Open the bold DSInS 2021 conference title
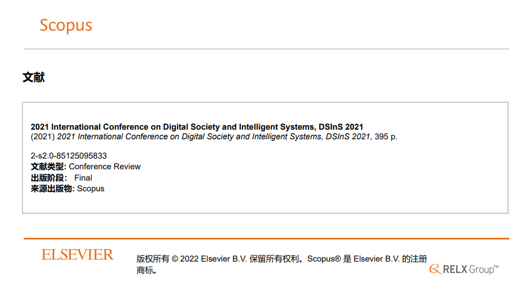This screenshot has height=291, width=532. pyautogui.click(x=197, y=127)
